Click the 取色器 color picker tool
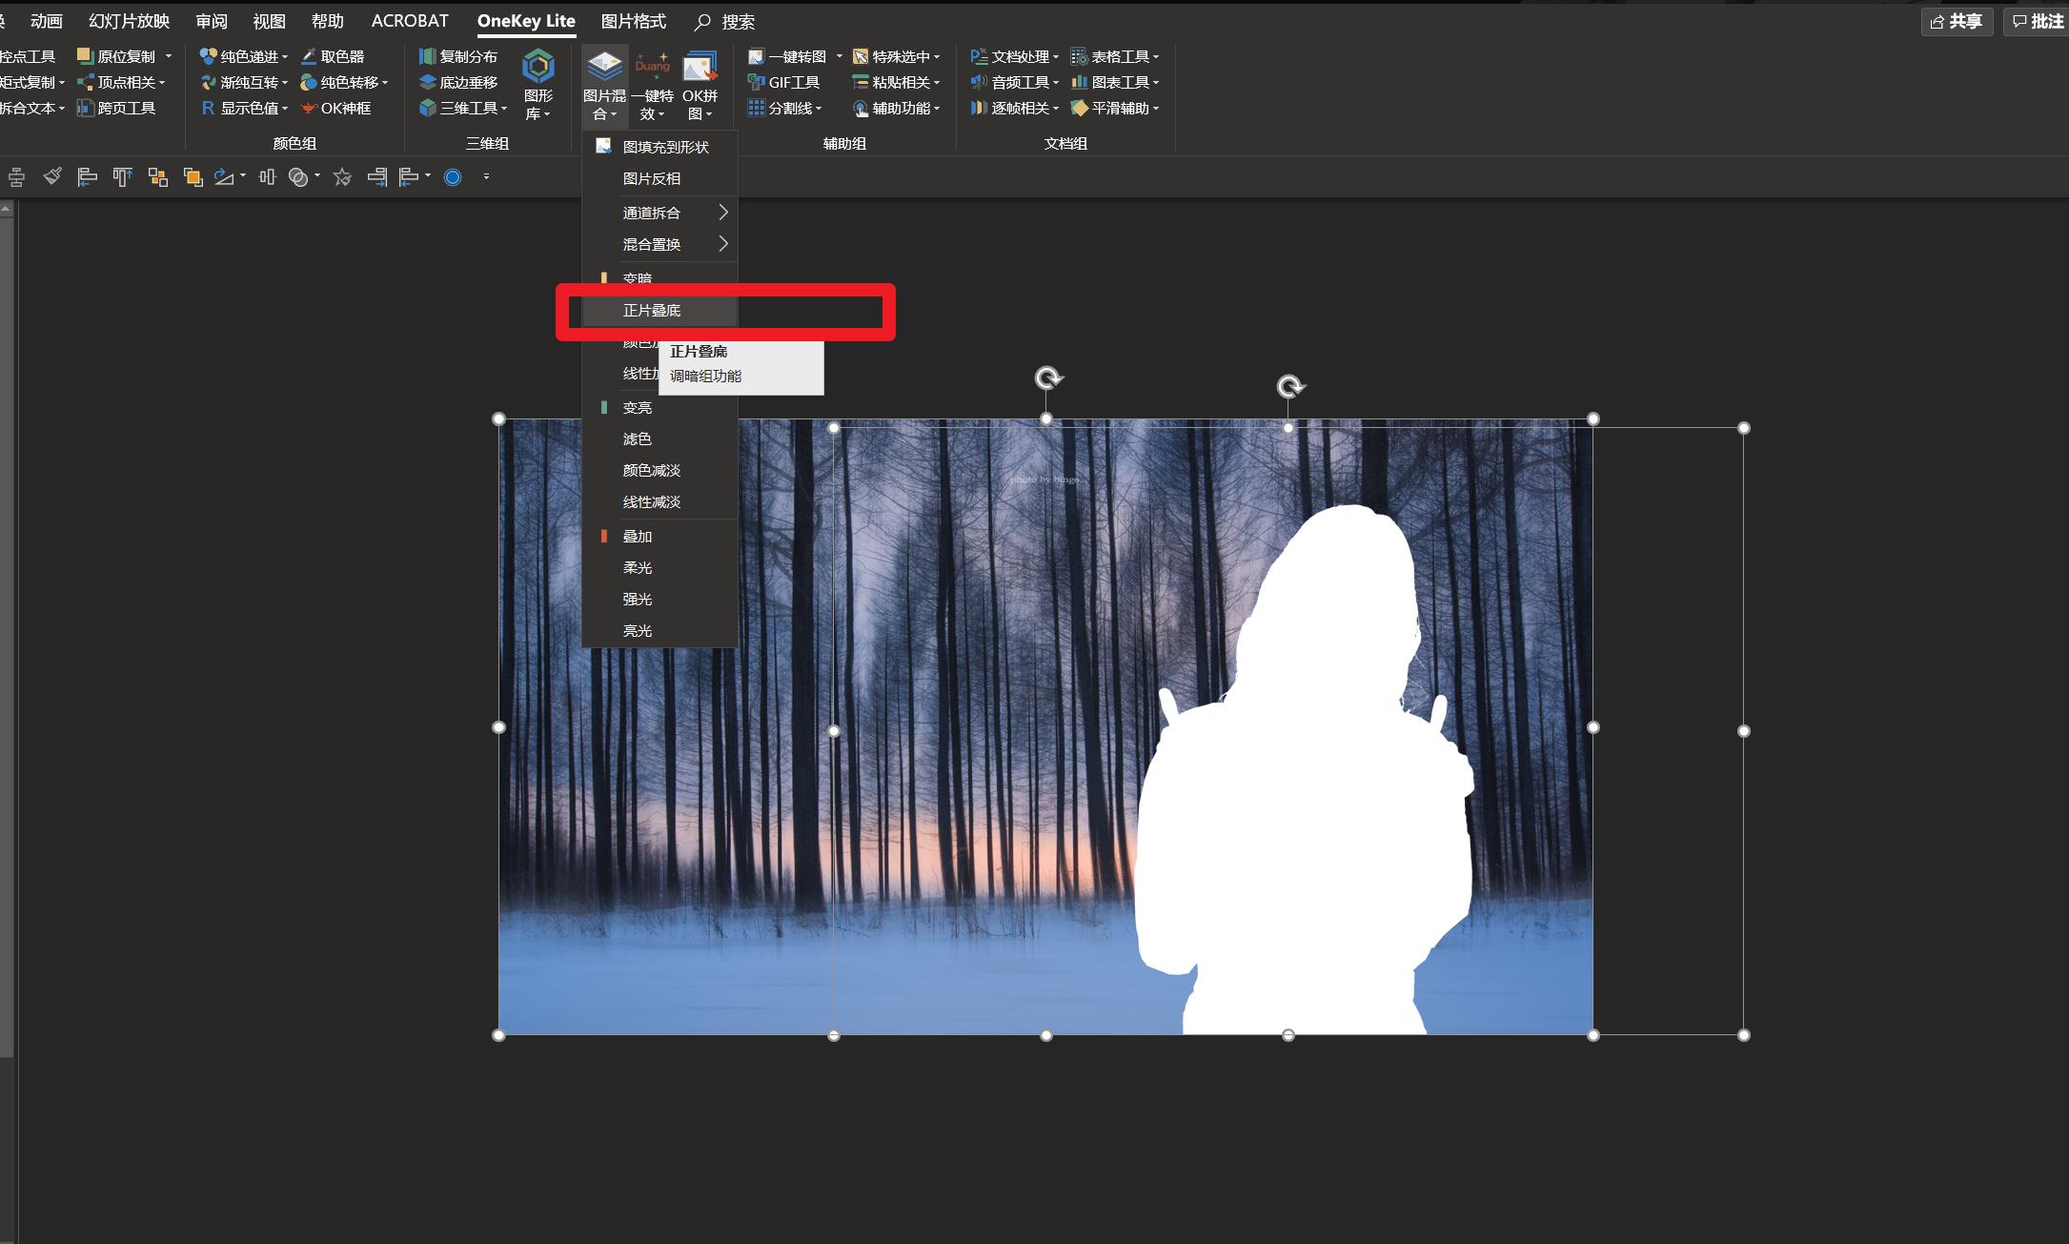The width and height of the screenshot is (2069, 1244). pos(333,56)
